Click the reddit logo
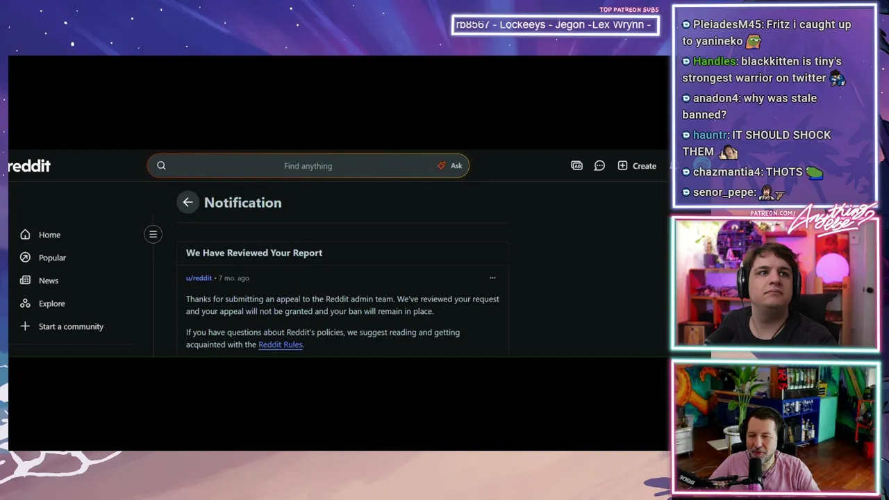889x500 pixels. [29, 166]
